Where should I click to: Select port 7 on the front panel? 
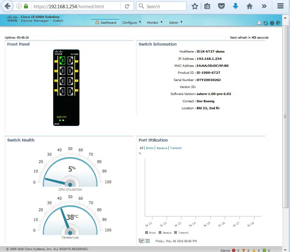(x=62, y=91)
